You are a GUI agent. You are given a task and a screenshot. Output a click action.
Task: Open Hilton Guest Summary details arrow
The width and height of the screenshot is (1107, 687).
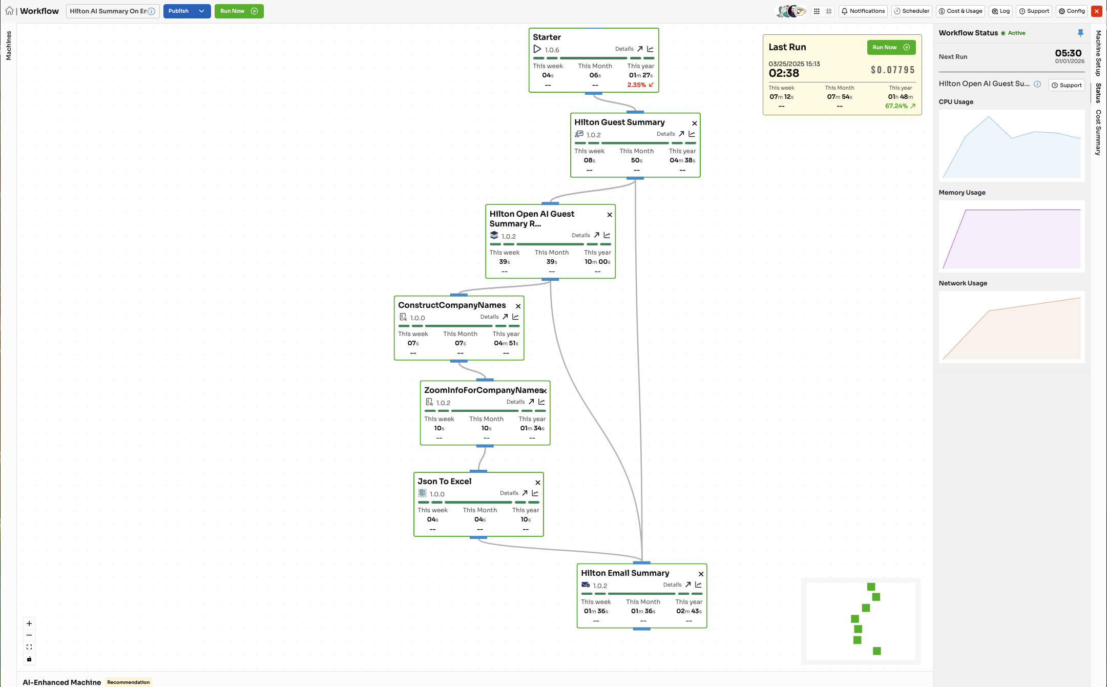coord(681,134)
